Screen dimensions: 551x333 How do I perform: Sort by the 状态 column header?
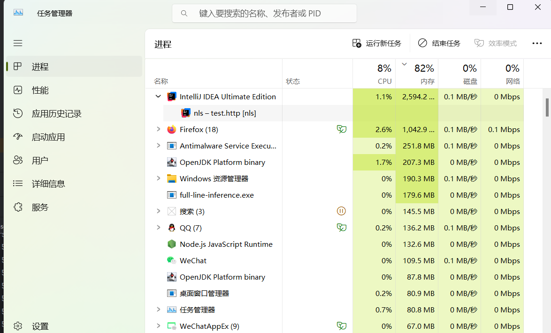pos(317,74)
